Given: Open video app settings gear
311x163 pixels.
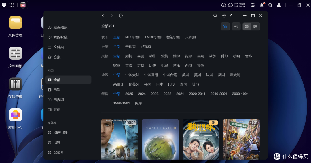Looking at the screenshot, I should 224,15.
